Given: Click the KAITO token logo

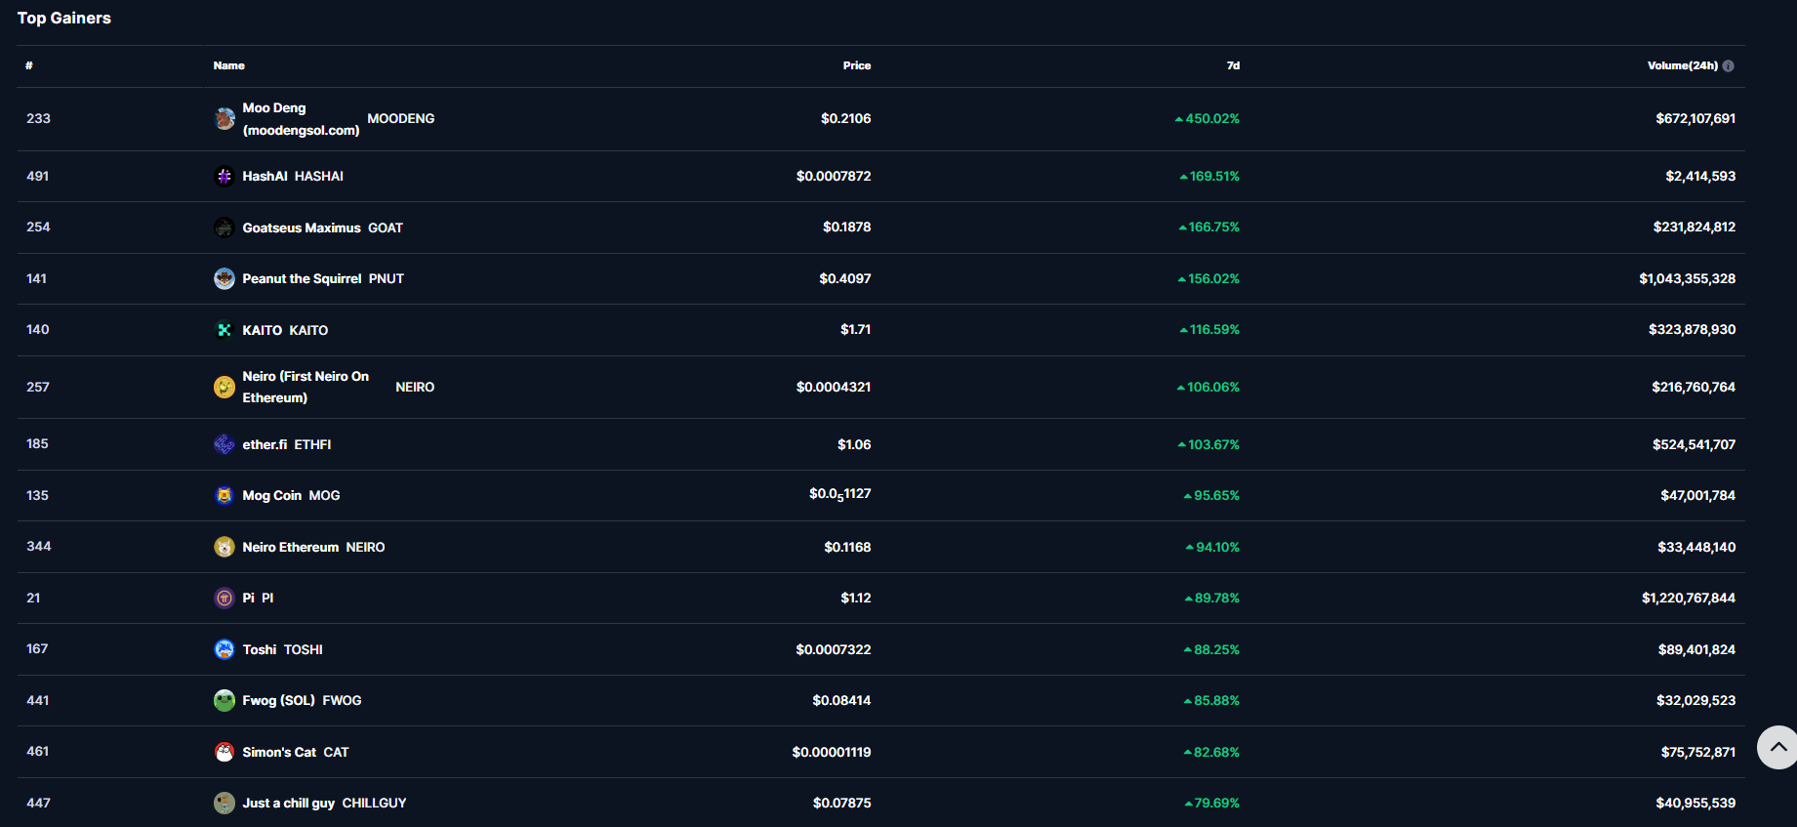Looking at the screenshot, I should 225,330.
